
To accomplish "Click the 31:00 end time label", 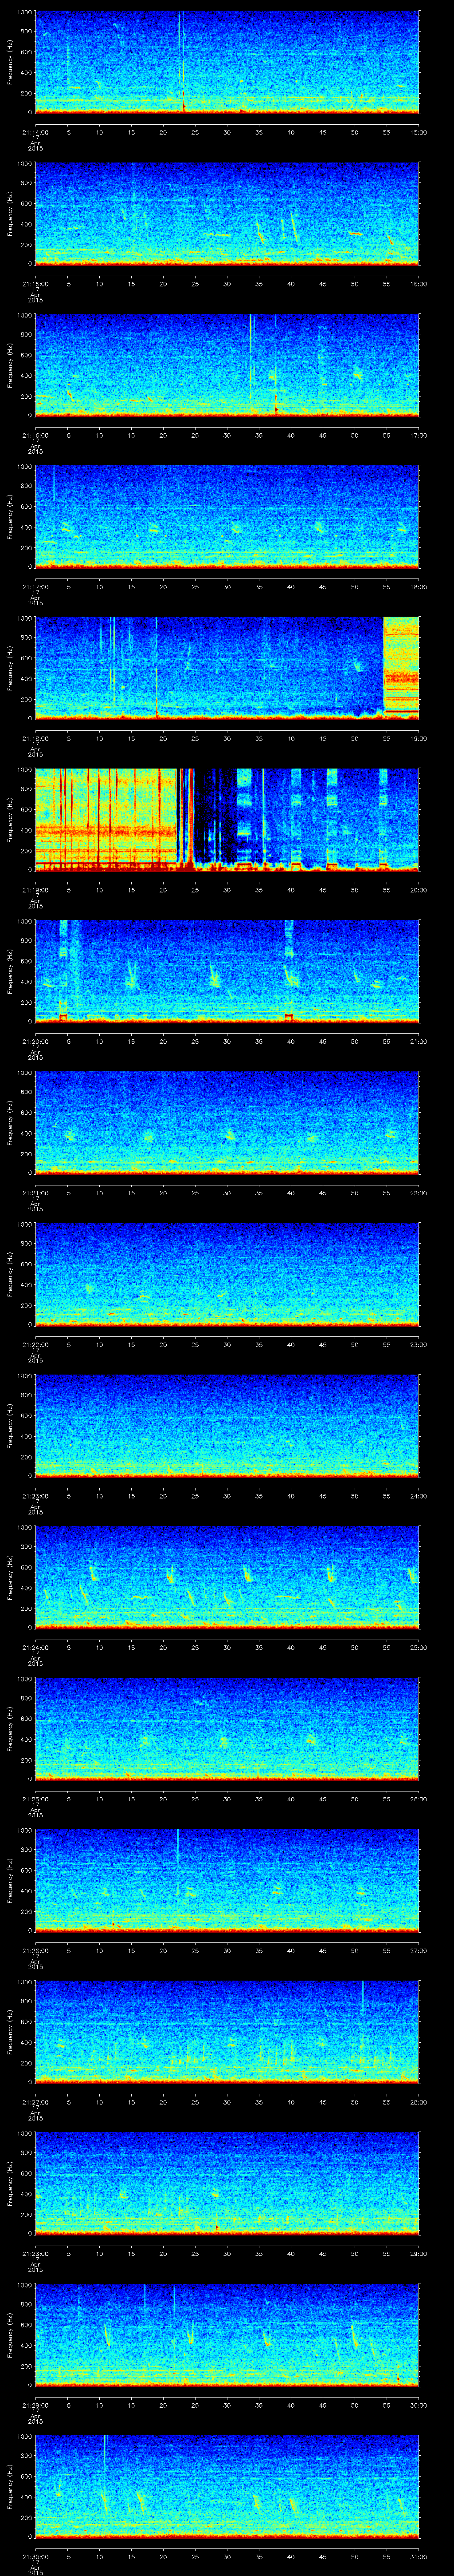I will (418, 2556).
